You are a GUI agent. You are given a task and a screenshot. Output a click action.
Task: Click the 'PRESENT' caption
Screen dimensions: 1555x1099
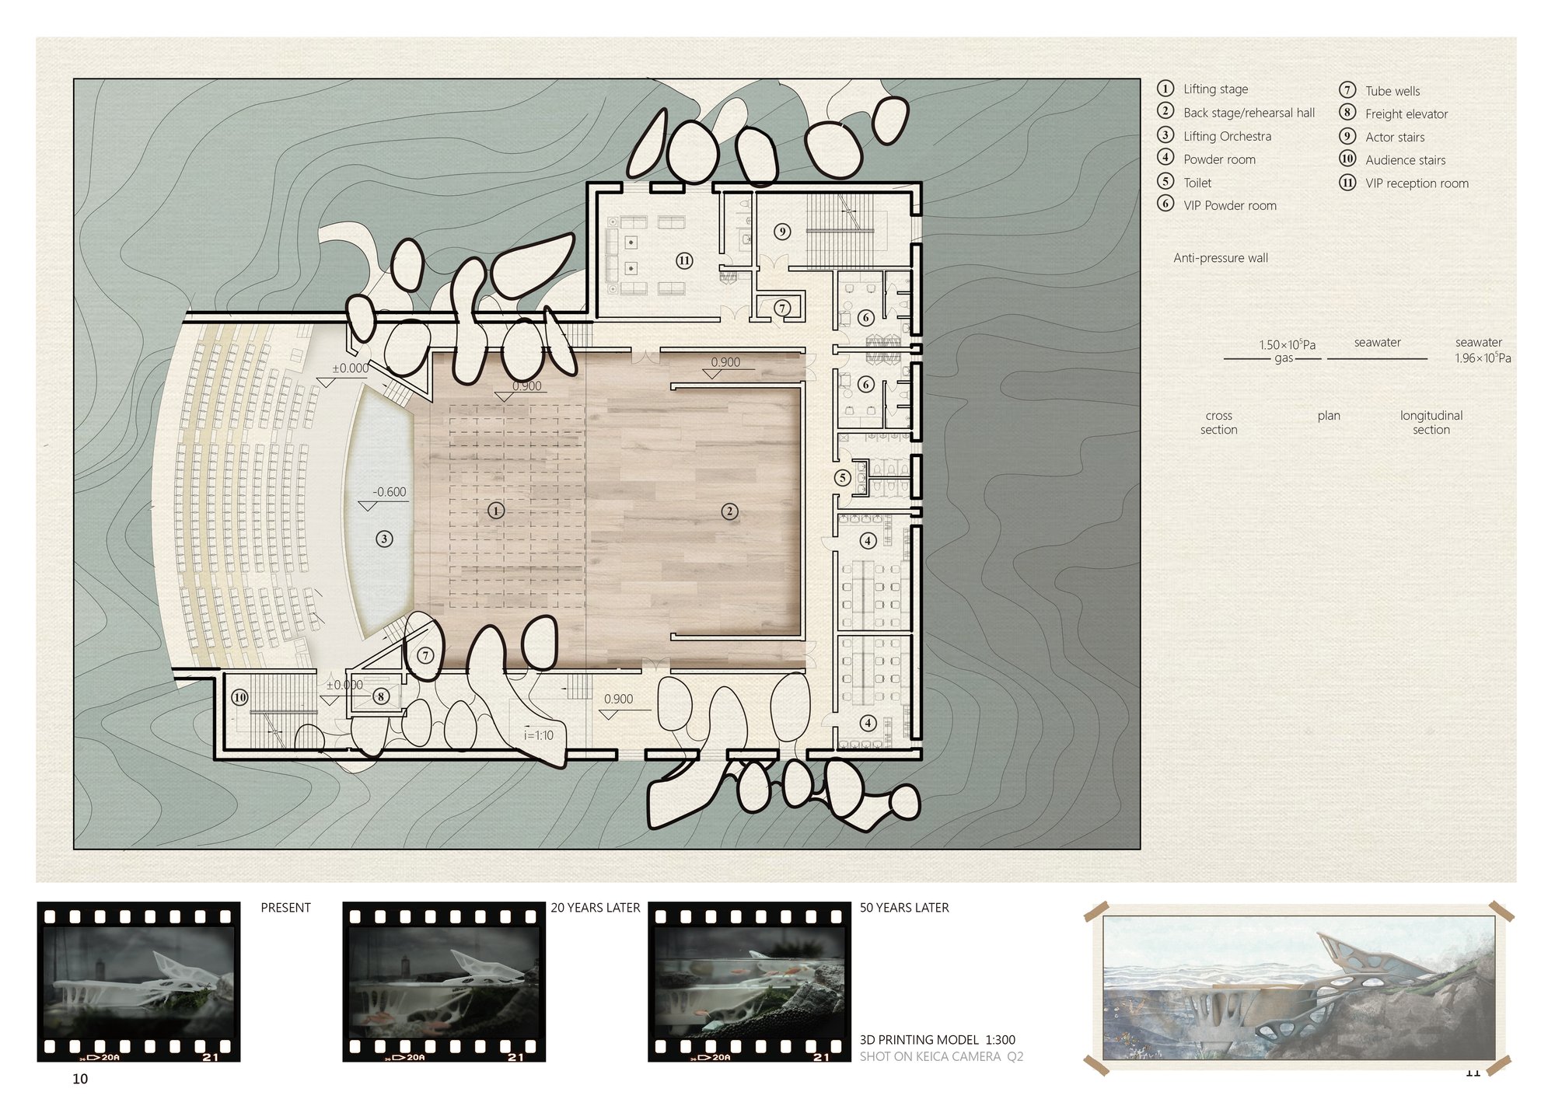(285, 908)
